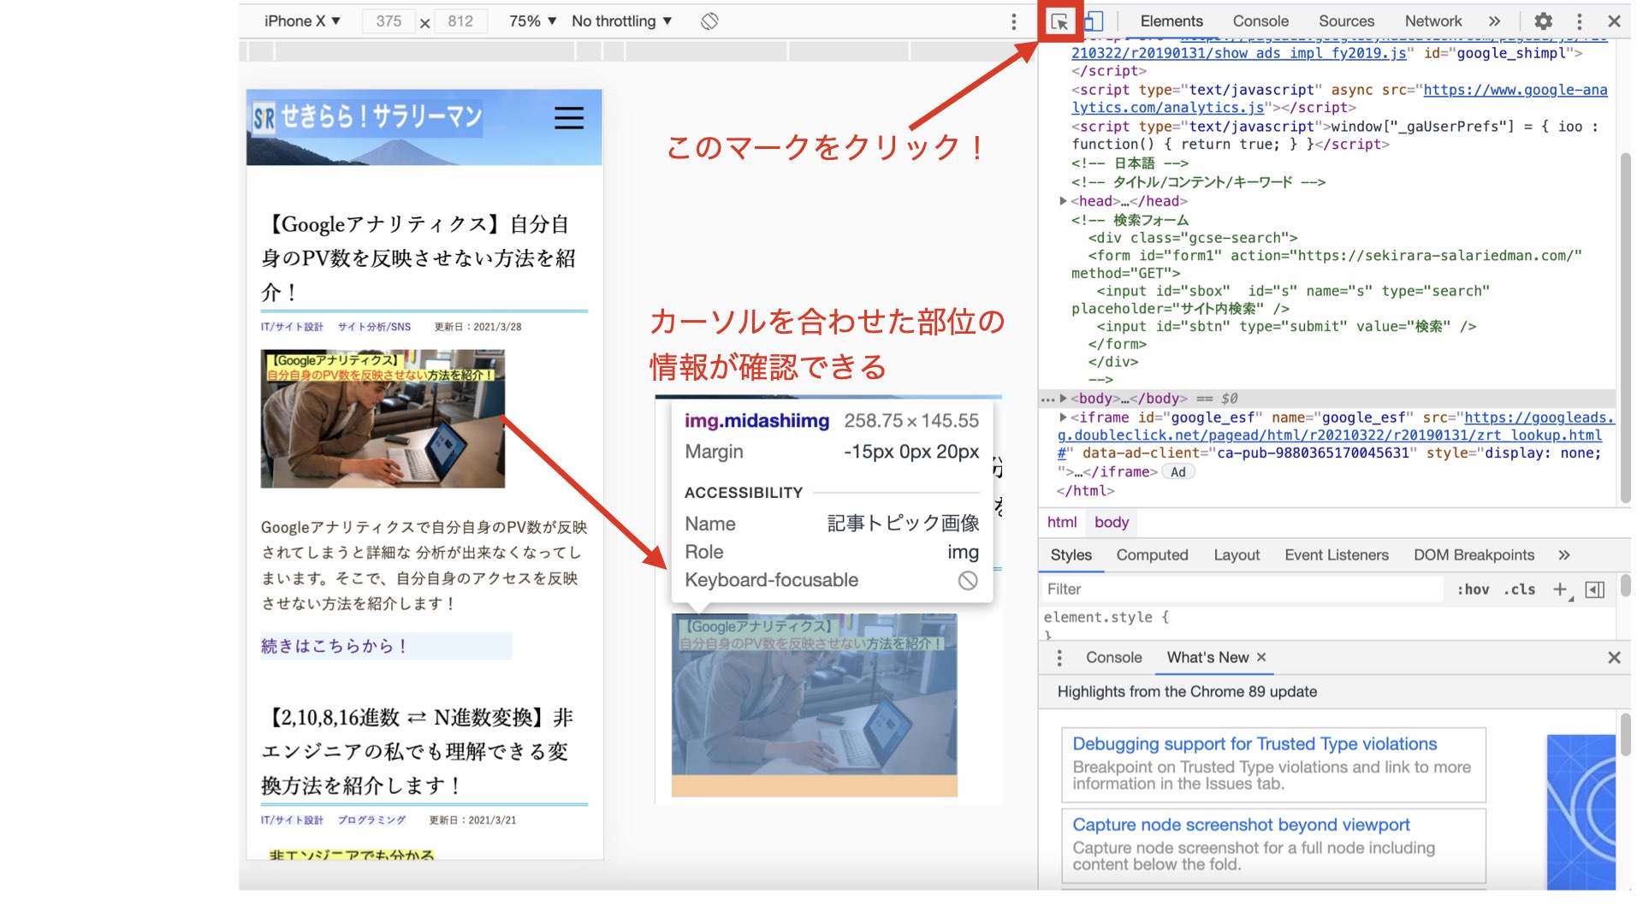This screenshot has width=1643, height=924.
Task: Open the No throttling dropdown
Action: pyautogui.click(x=622, y=21)
